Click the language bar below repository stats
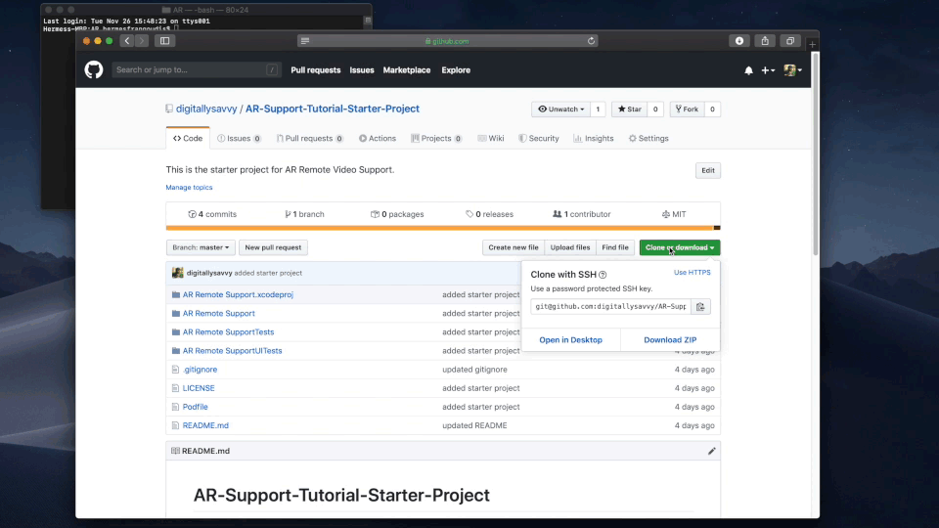Image resolution: width=939 pixels, height=528 pixels. pyautogui.click(x=443, y=228)
